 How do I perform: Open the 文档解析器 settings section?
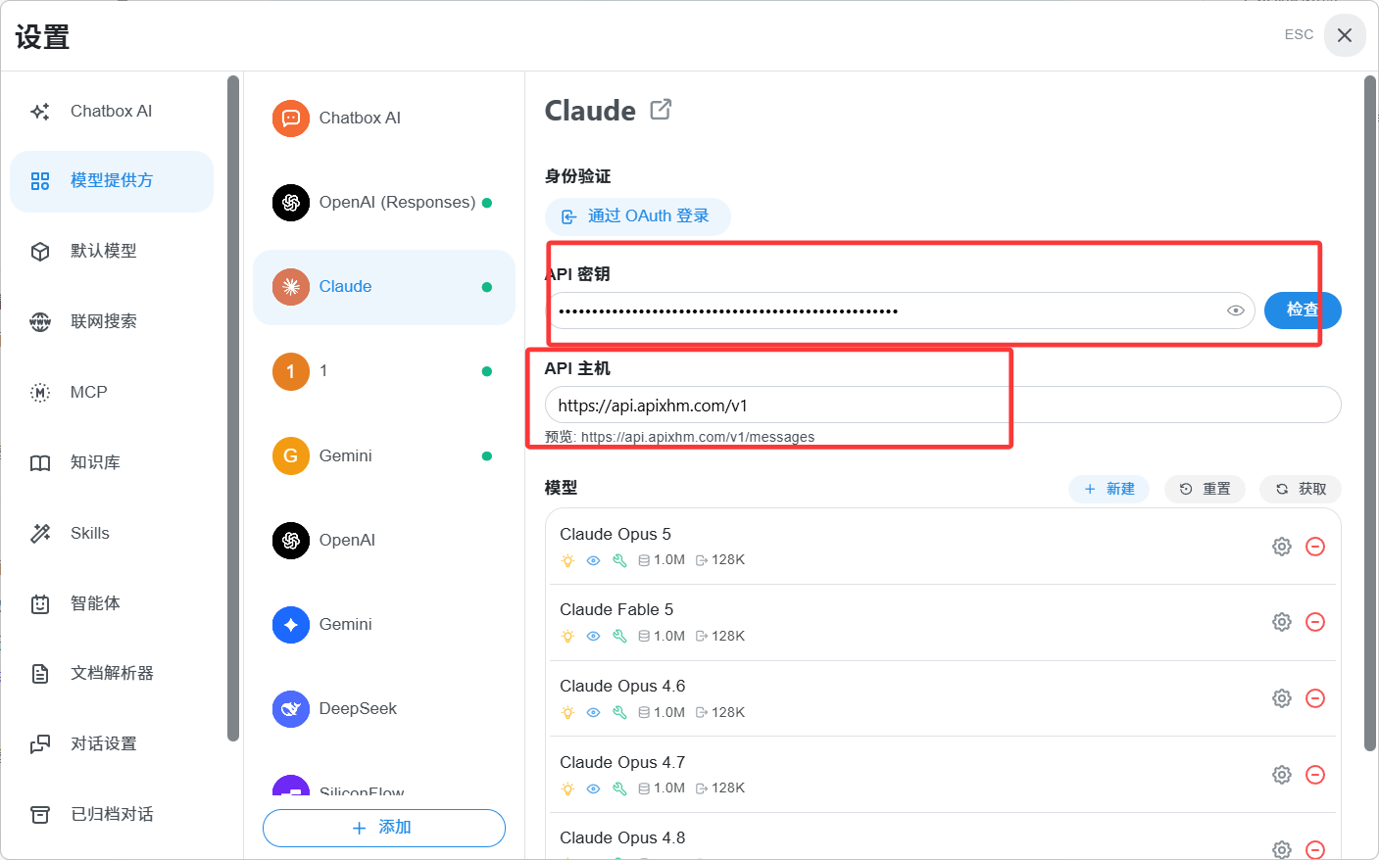(112, 674)
